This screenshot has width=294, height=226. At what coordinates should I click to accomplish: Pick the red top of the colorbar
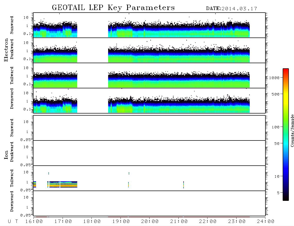(x=286, y=70)
